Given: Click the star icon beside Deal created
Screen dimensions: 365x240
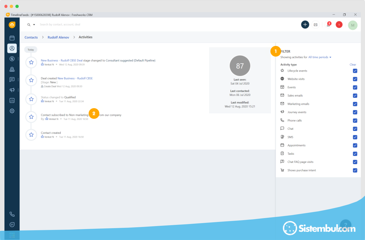Looking at the screenshot, I should [x=31, y=80].
